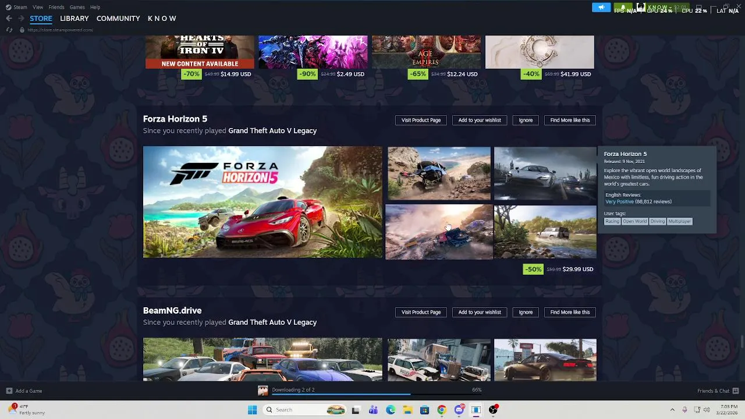This screenshot has height=419, width=745.
Task: Click Visit Product Page for BeamNG.drive
Action: 421,312
